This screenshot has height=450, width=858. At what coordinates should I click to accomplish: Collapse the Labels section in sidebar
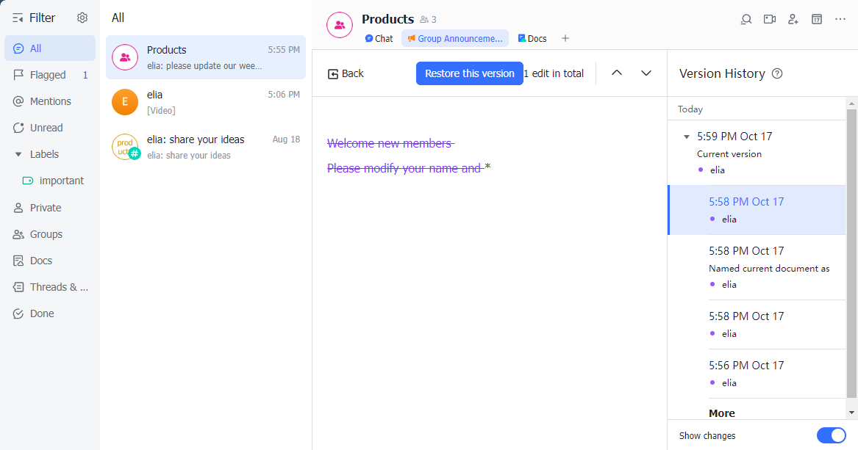click(x=19, y=154)
